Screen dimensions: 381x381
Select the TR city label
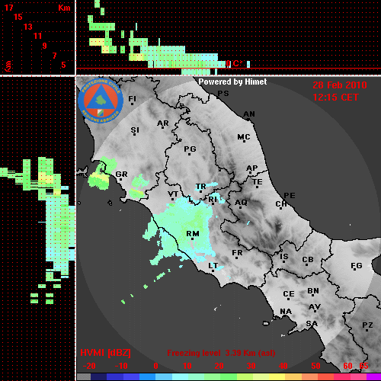tap(200, 187)
